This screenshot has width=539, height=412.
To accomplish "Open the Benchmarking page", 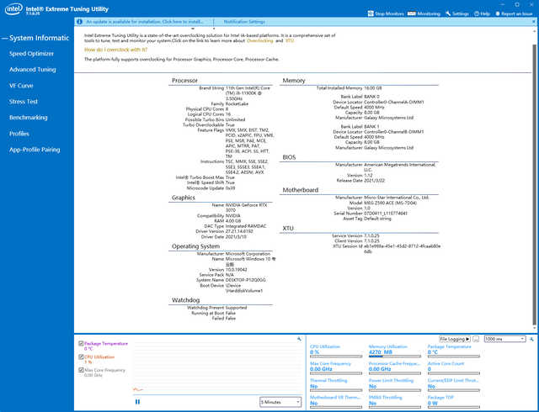I will (x=29, y=118).
